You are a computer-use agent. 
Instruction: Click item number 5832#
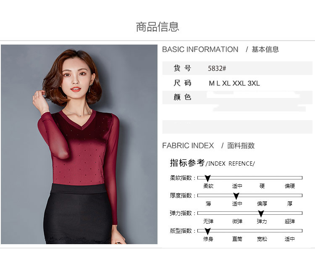(217, 69)
